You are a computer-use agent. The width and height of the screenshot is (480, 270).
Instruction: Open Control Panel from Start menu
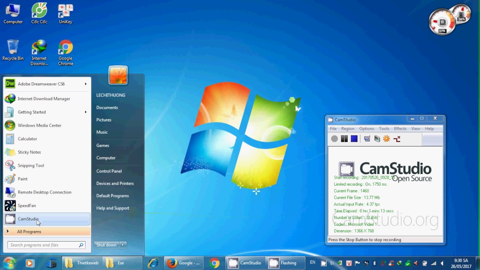click(109, 171)
